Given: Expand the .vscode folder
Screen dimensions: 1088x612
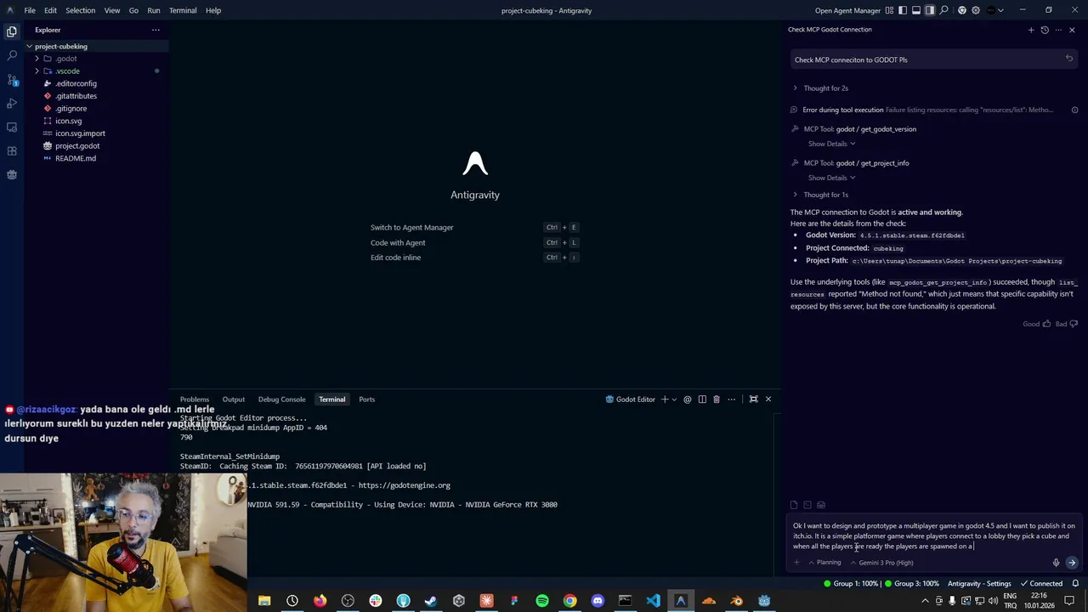Looking at the screenshot, I should (x=37, y=71).
